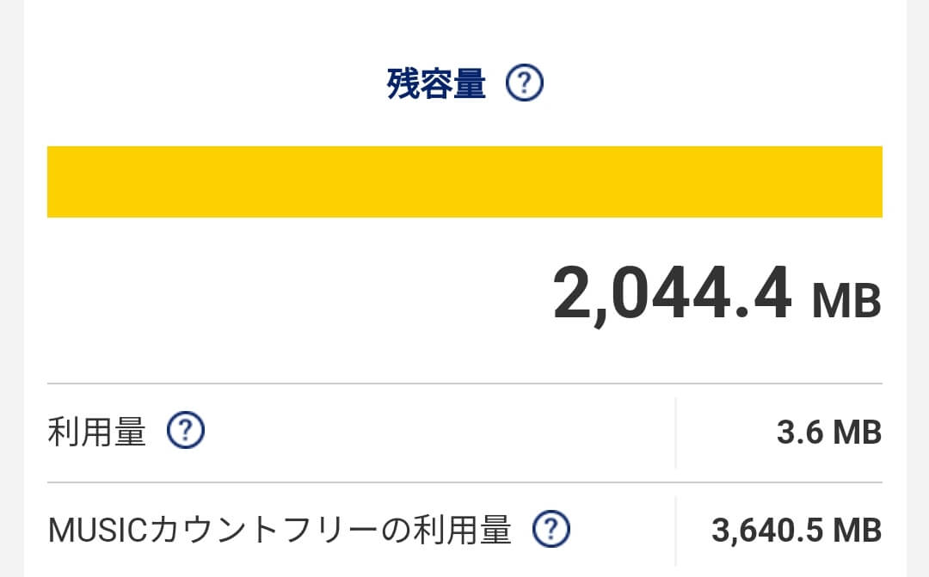Tap the question mark next to 利用量
The width and height of the screenshot is (929, 577).
point(186,430)
